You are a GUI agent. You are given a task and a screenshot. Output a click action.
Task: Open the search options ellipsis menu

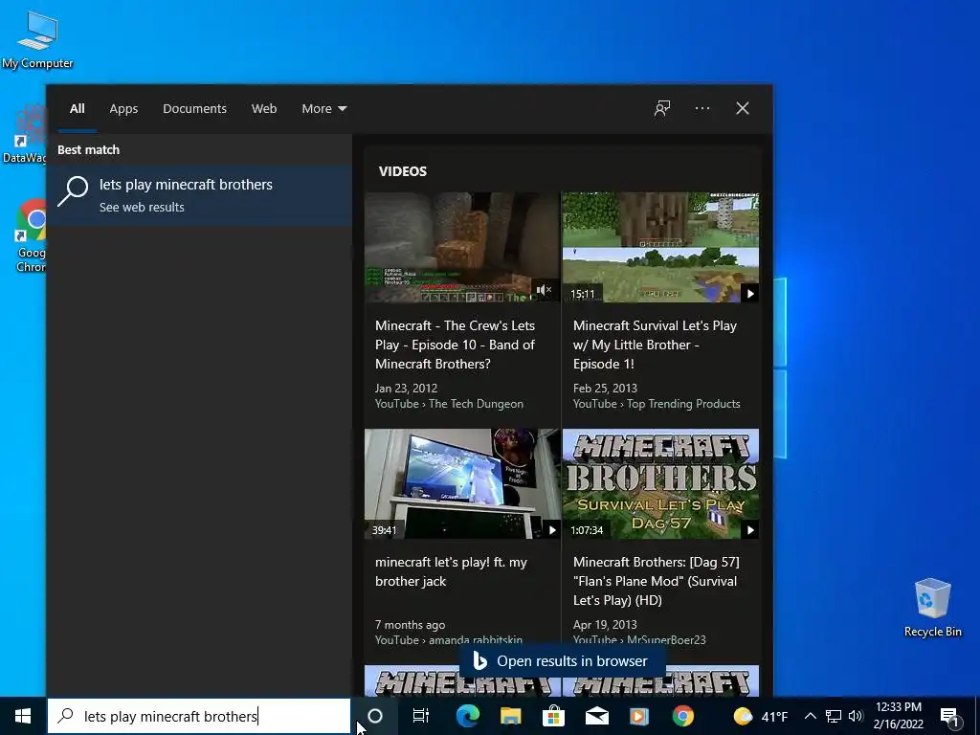[702, 108]
